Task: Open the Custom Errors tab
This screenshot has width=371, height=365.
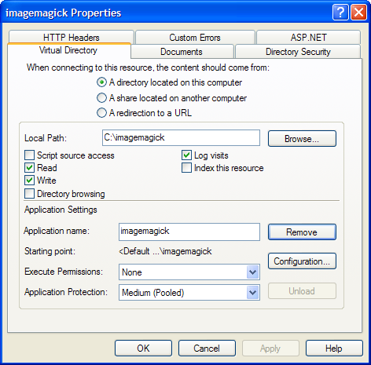Action: point(195,37)
